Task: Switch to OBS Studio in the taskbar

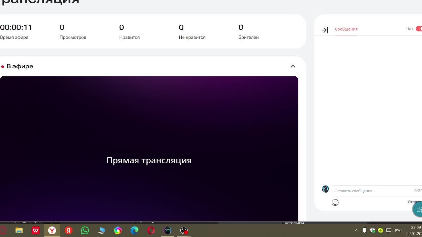Action: (x=184, y=230)
